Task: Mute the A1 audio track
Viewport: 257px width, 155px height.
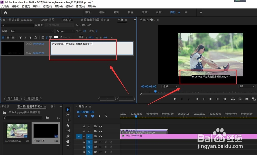Action: [x=100, y=142]
